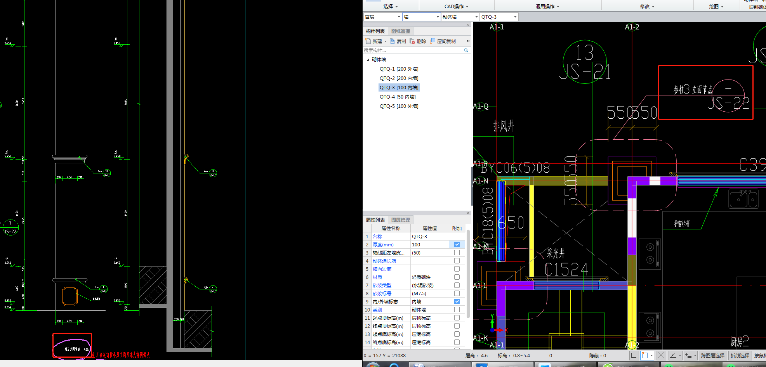Click the 跨图层选择 button
This screenshot has width=766, height=367.
pos(712,355)
